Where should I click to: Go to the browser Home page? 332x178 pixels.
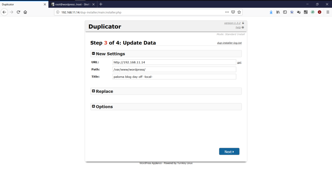point(25,12)
